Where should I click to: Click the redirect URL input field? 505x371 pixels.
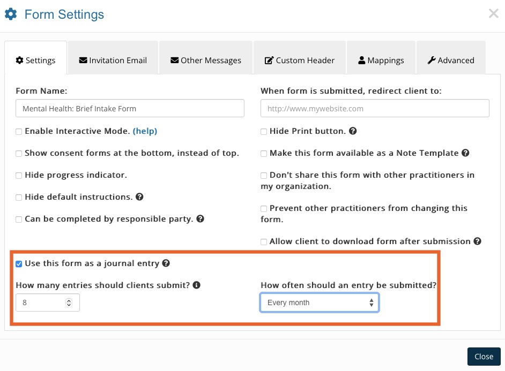pos(375,108)
